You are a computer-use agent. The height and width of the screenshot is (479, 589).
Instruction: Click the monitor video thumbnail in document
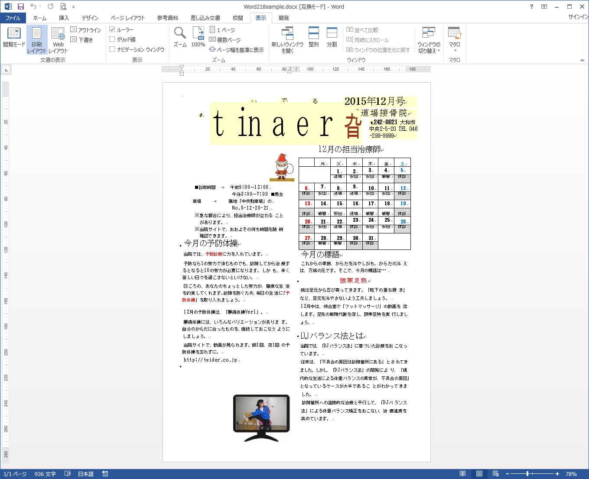[x=261, y=418]
